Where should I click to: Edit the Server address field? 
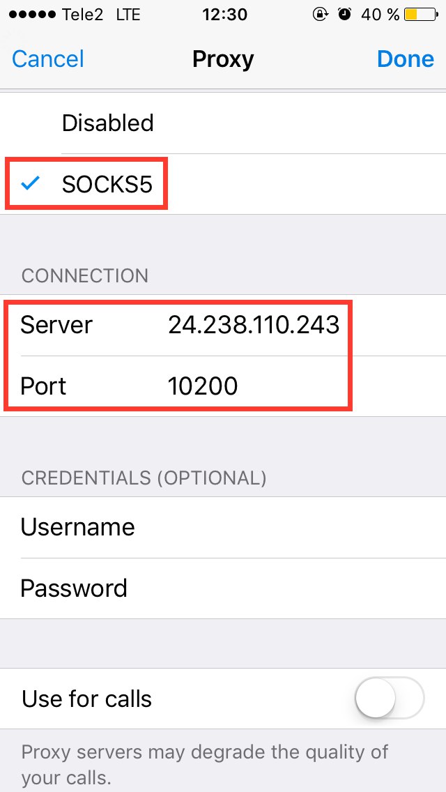pos(254,325)
